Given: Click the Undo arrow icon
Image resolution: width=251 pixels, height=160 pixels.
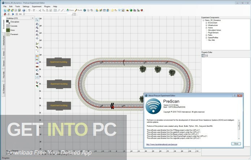Looking at the screenshot, I should tap(29, 10).
